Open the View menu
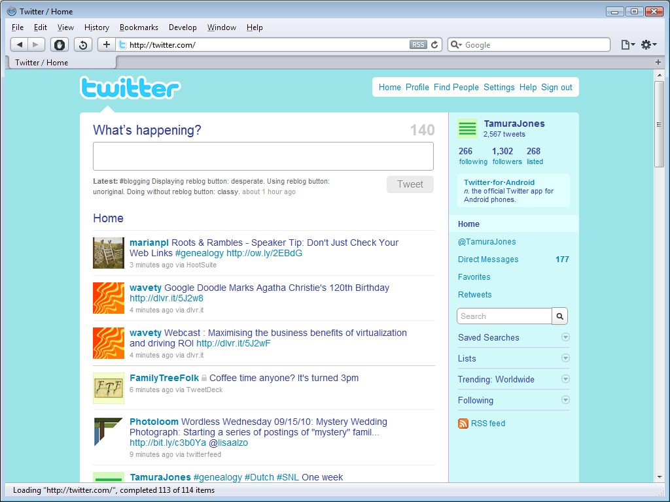This screenshot has height=502, width=670. (65, 27)
